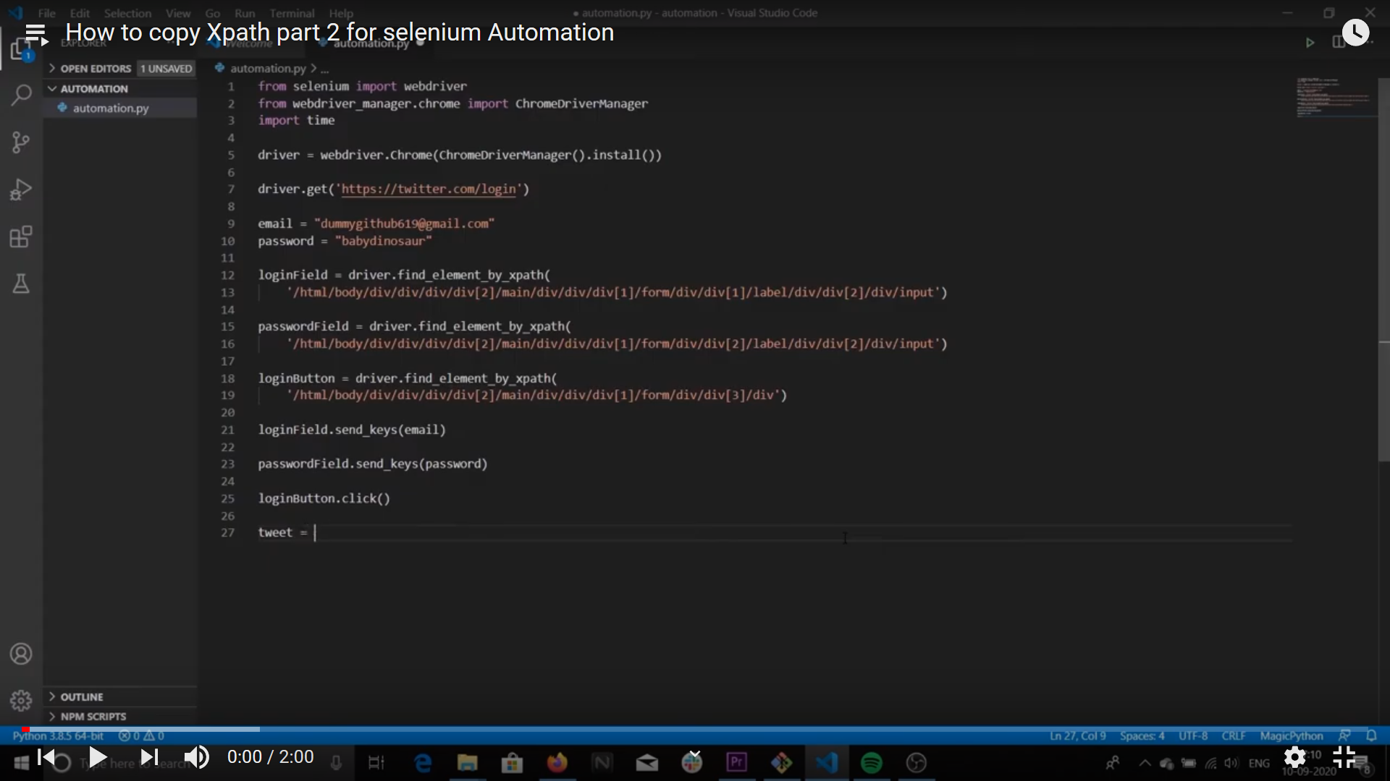This screenshot has height=781, width=1390.
Task: Click the errors and warnings indicator
Action: click(x=141, y=735)
